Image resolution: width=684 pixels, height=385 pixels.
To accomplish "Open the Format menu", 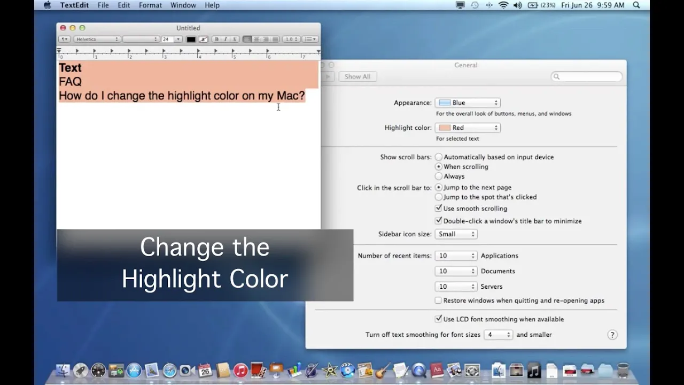I will click(150, 5).
